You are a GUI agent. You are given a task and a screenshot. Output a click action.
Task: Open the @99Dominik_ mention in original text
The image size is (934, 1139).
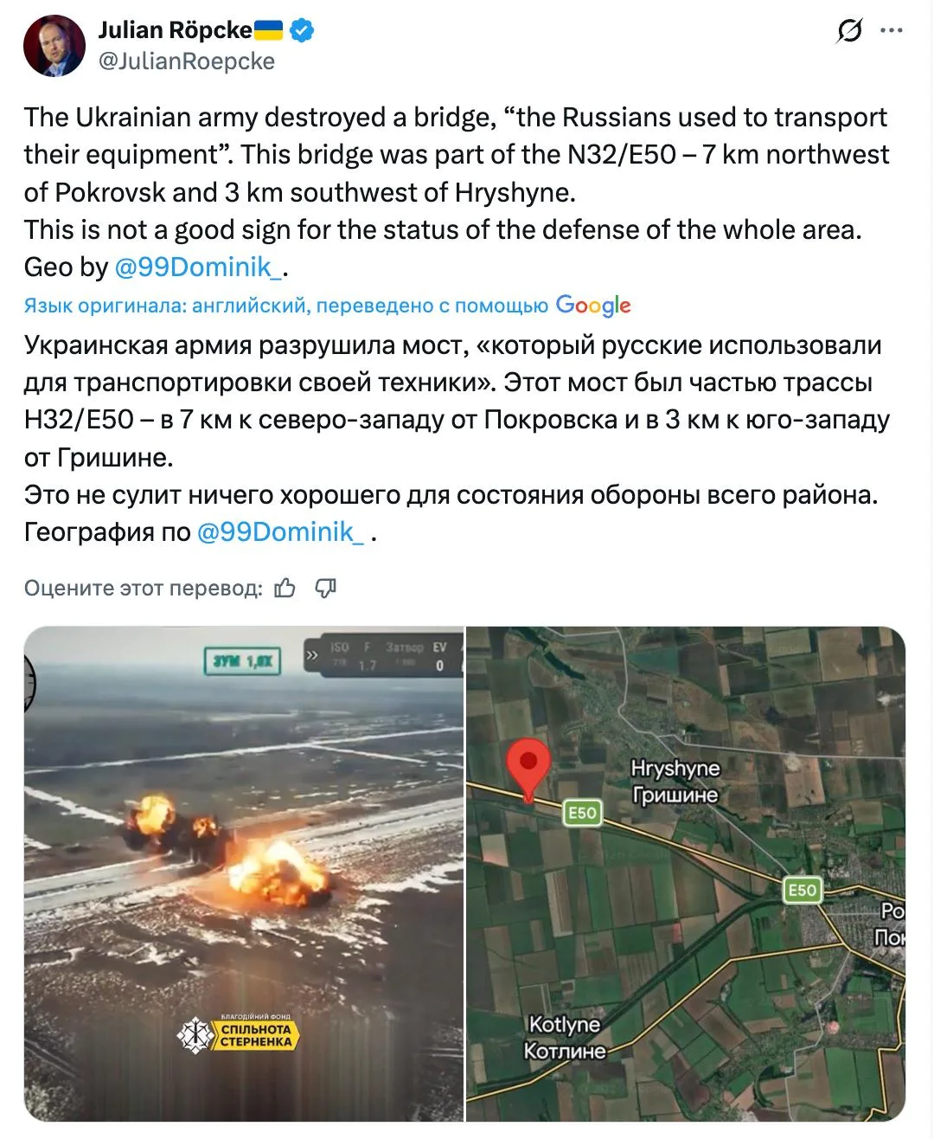point(198,267)
